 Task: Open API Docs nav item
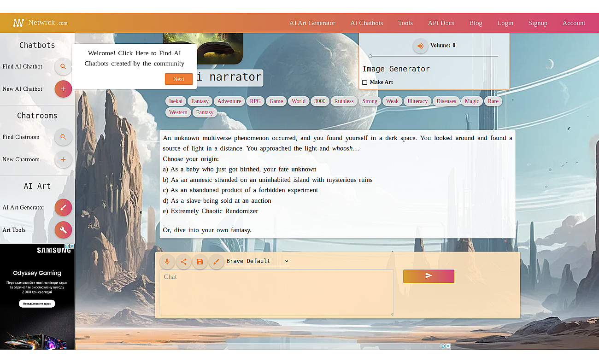click(x=441, y=23)
